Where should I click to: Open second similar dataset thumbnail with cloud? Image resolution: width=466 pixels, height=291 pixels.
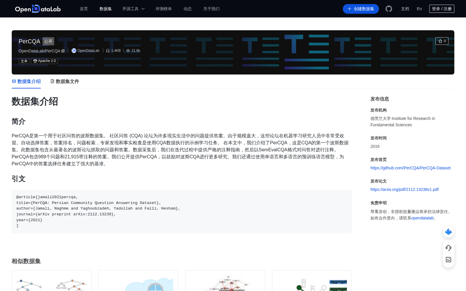pos(138,281)
